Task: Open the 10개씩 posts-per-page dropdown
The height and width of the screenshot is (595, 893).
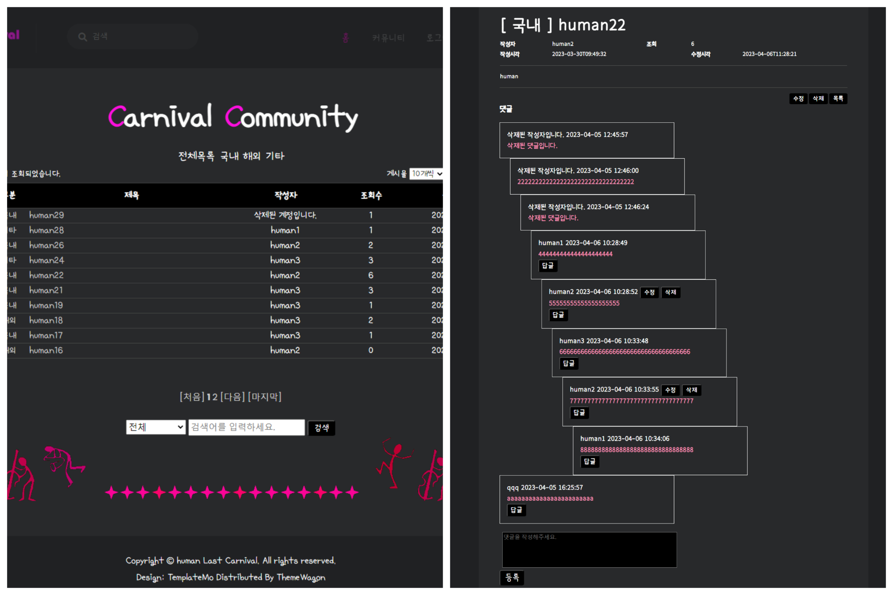Action: [426, 174]
